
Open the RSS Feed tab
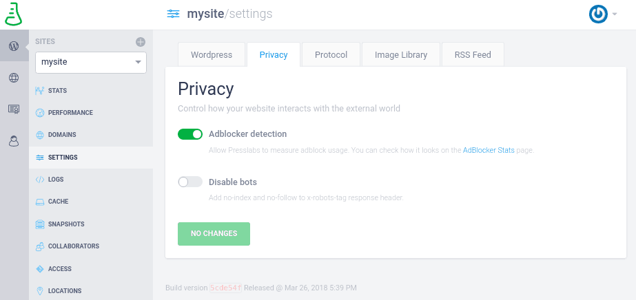(x=473, y=54)
